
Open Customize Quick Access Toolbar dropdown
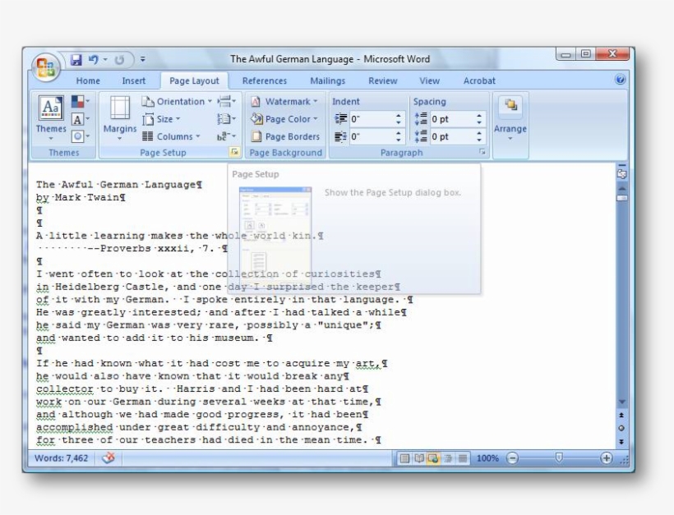point(143,59)
